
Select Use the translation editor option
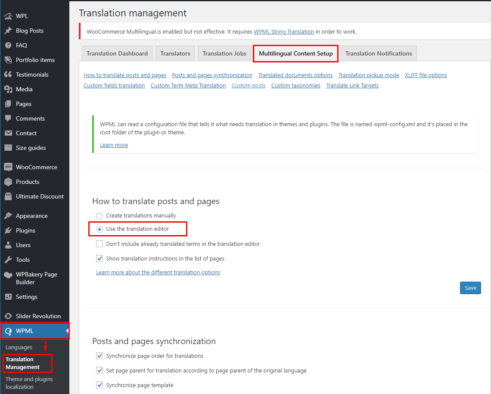click(99, 230)
